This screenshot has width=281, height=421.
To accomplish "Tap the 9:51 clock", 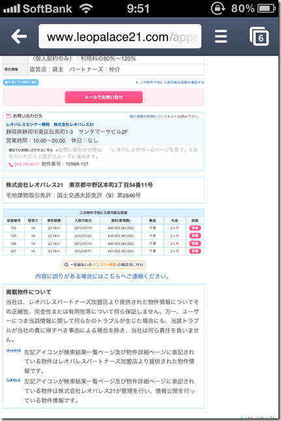I will click(138, 8).
